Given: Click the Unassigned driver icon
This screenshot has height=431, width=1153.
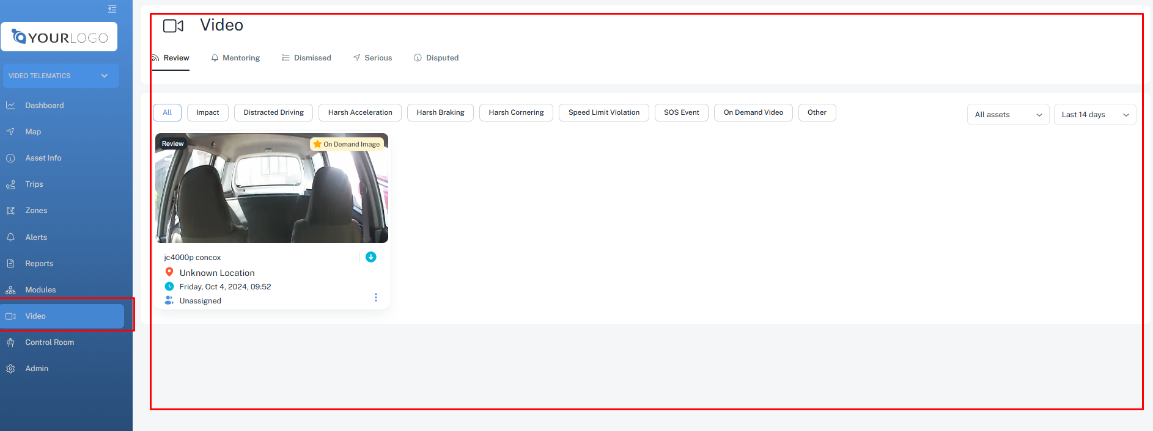Looking at the screenshot, I should [169, 300].
